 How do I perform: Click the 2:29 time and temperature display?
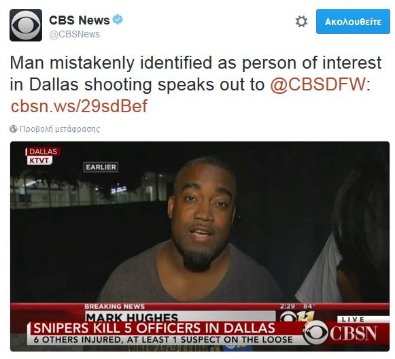[x=298, y=306]
